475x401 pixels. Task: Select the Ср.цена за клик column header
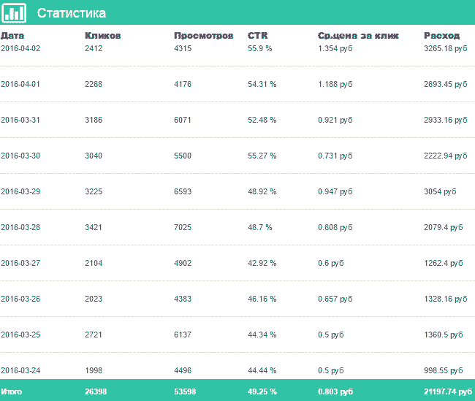pyautogui.click(x=358, y=36)
